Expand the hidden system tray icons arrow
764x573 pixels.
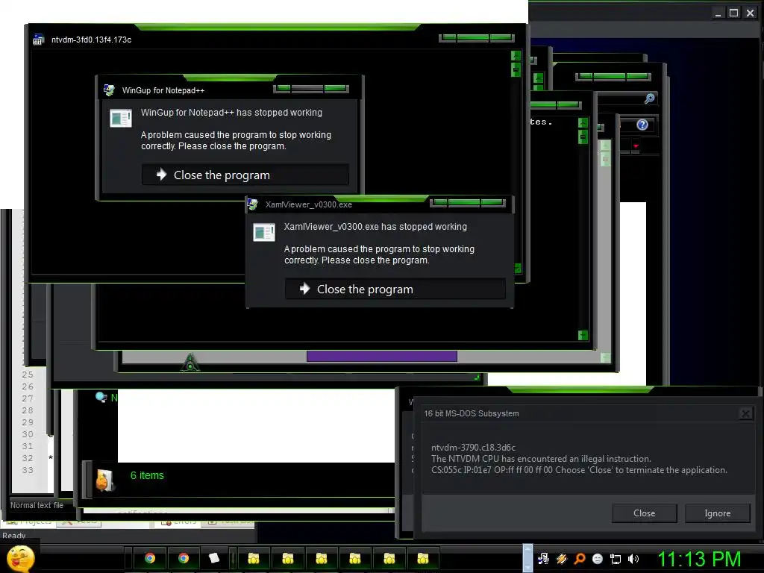(527, 558)
